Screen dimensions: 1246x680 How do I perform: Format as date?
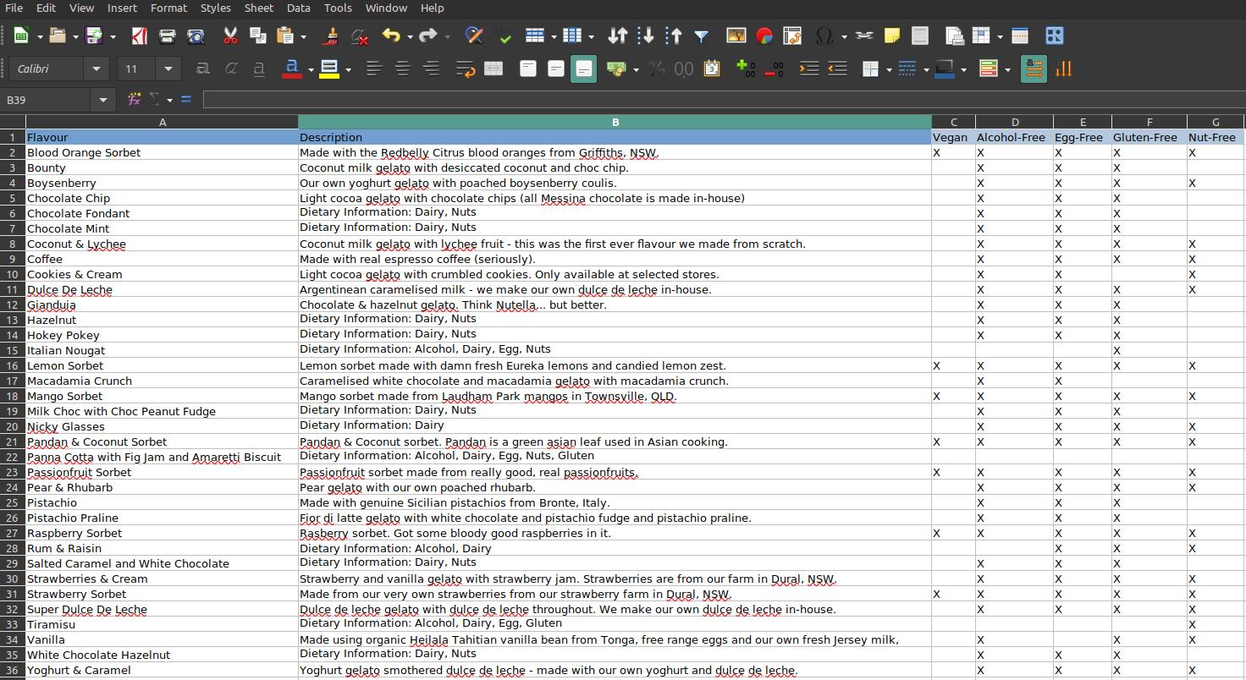coord(712,69)
